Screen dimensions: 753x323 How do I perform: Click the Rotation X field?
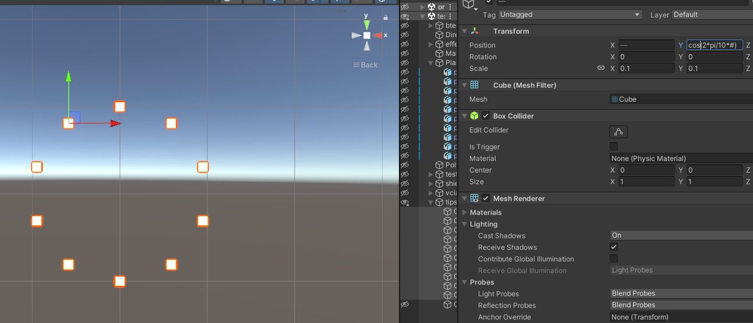pyautogui.click(x=646, y=57)
